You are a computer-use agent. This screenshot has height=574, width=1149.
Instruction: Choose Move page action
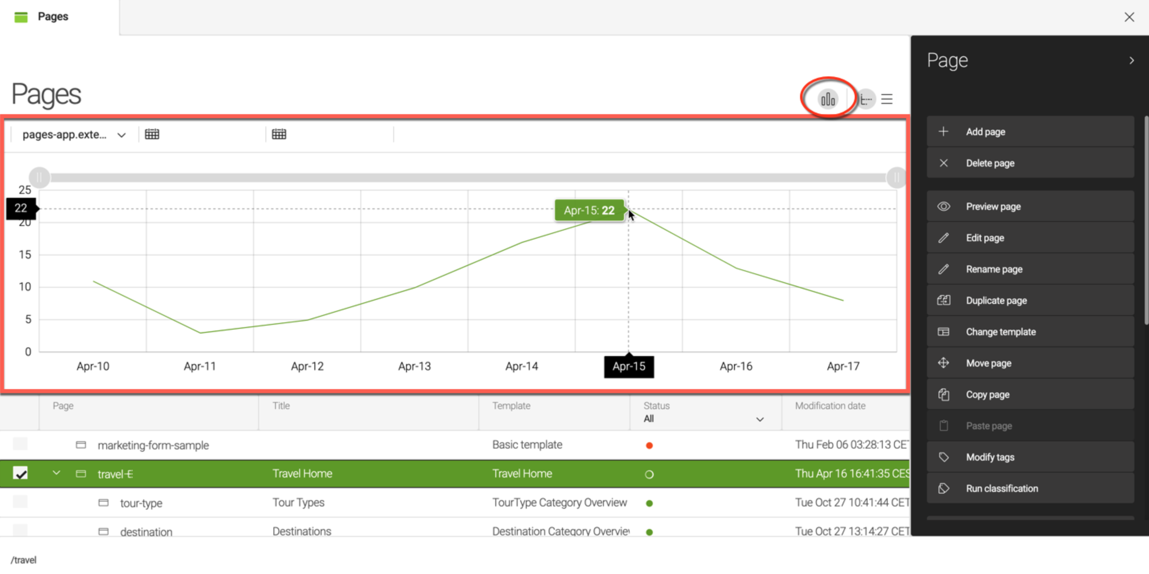pos(1030,363)
